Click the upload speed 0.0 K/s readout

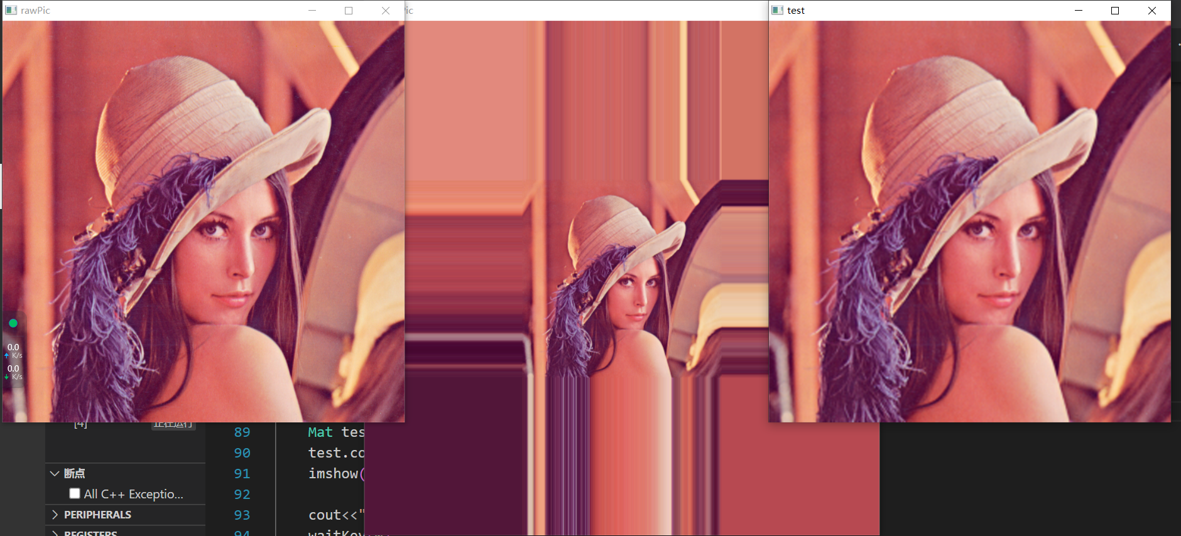click(13, 351)
